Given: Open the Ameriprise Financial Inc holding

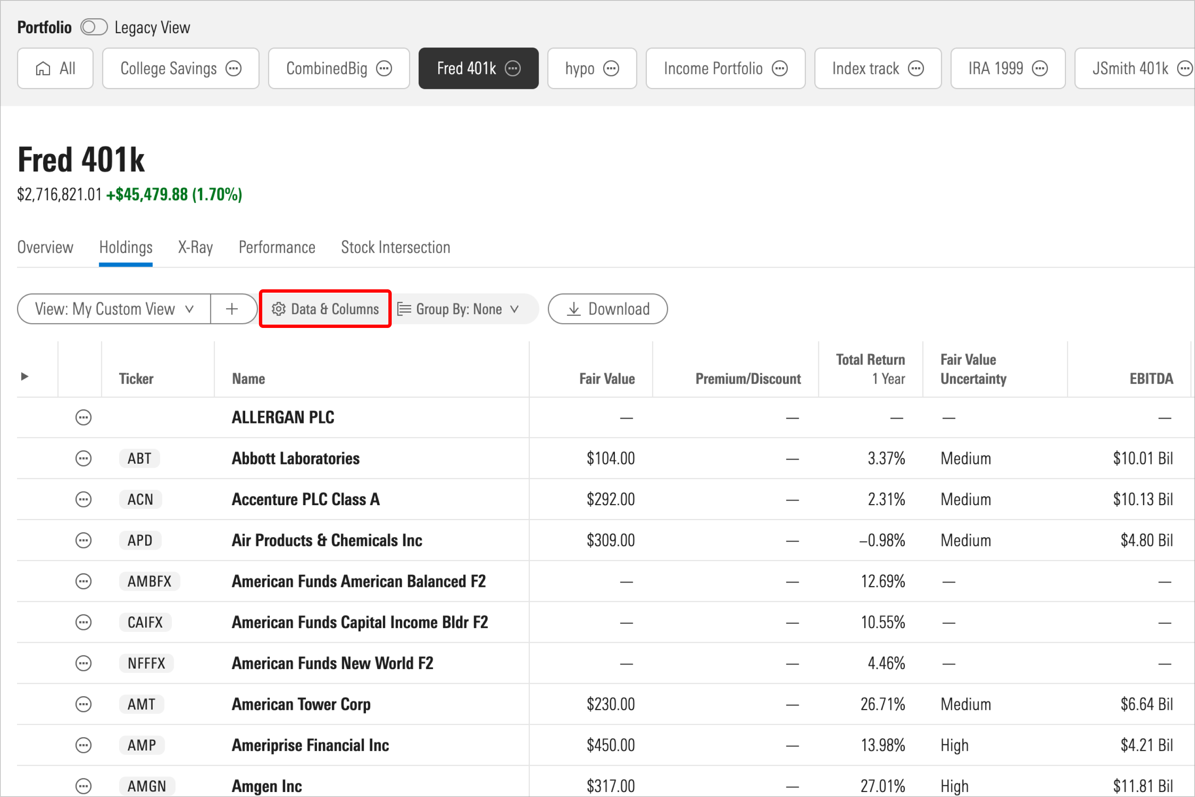Looking at the screenshot, I should pos(310,746).
